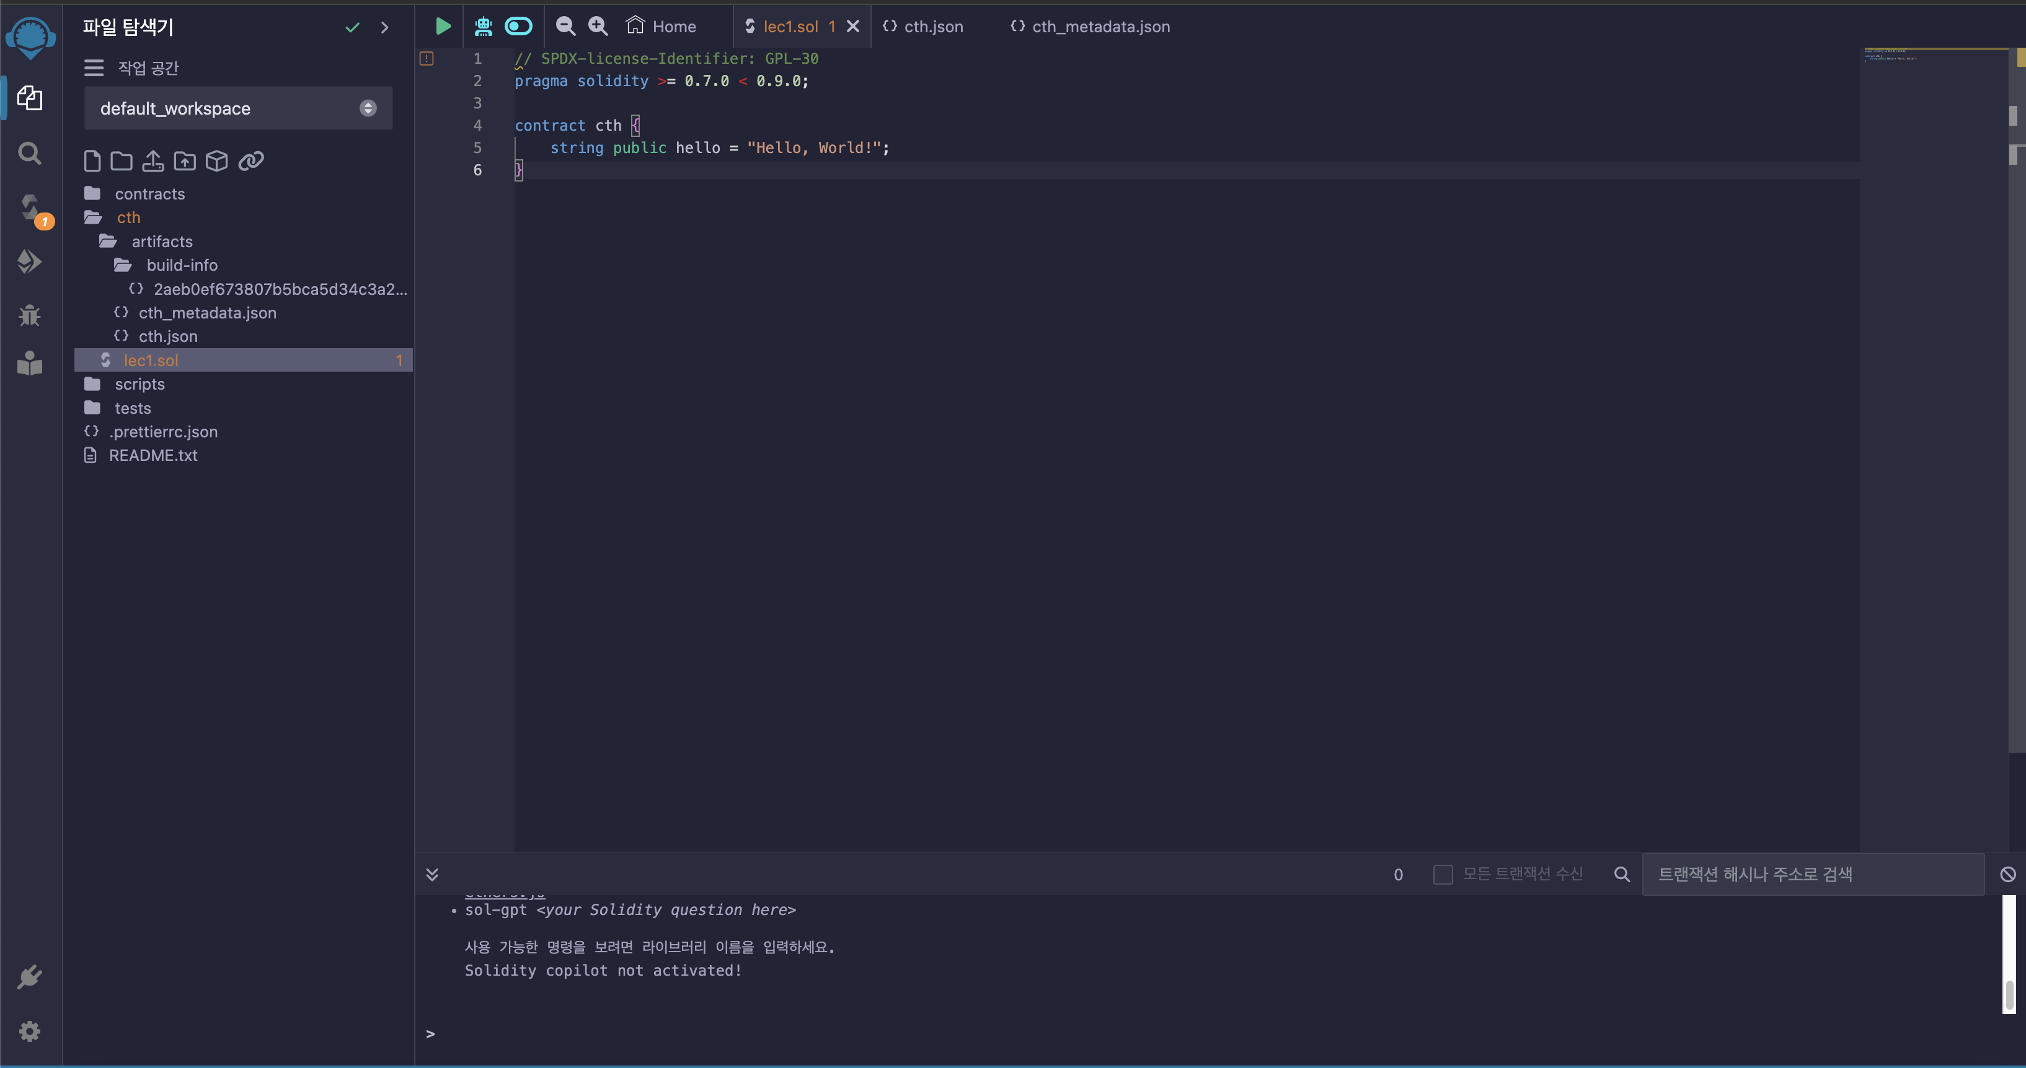
Task: Click the Settings gear icon
Action: tap(30, 1031)
